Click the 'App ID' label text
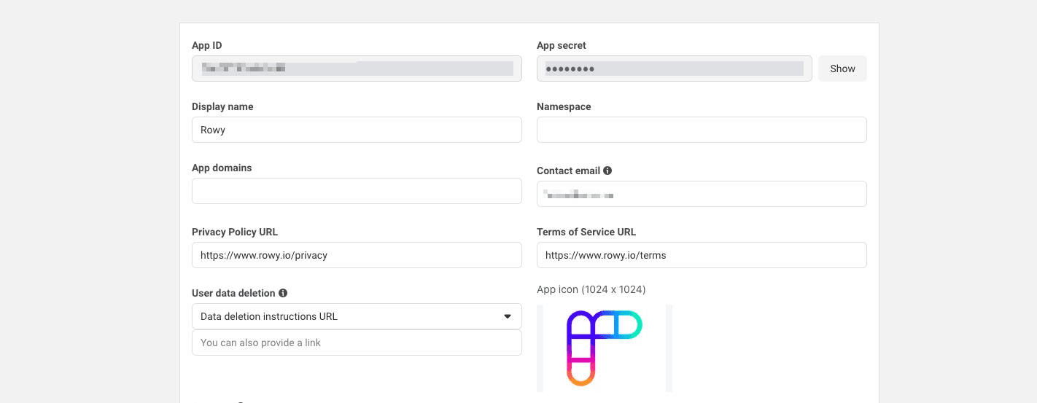The height and width of the screenshot is (403, 1037). [x=207, y=45]
